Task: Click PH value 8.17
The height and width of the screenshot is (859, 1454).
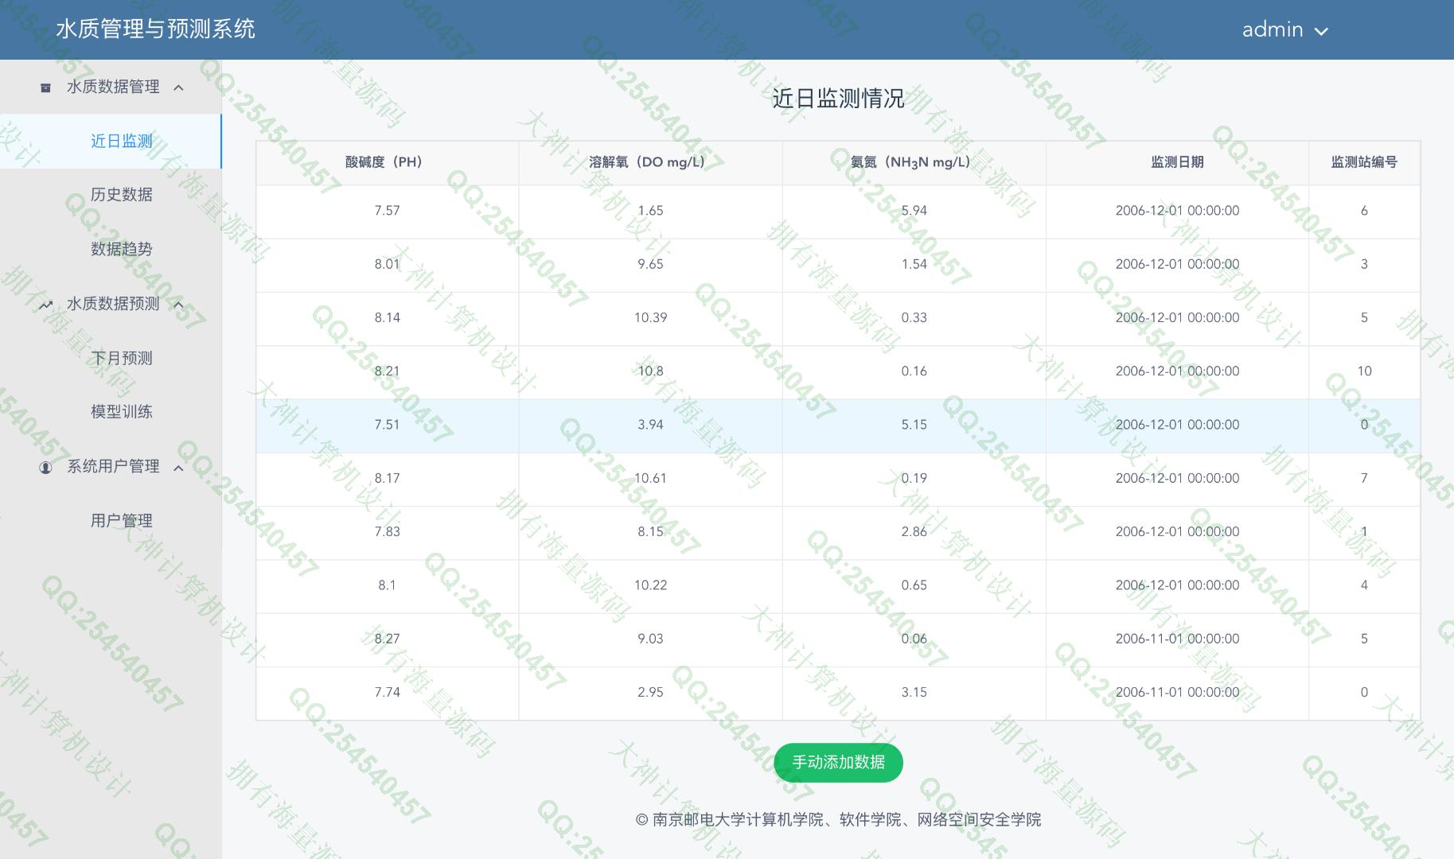Action: (x=387, y=478)
